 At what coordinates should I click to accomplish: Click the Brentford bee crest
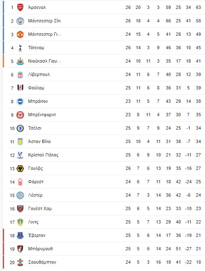click(x=20, y=115)
